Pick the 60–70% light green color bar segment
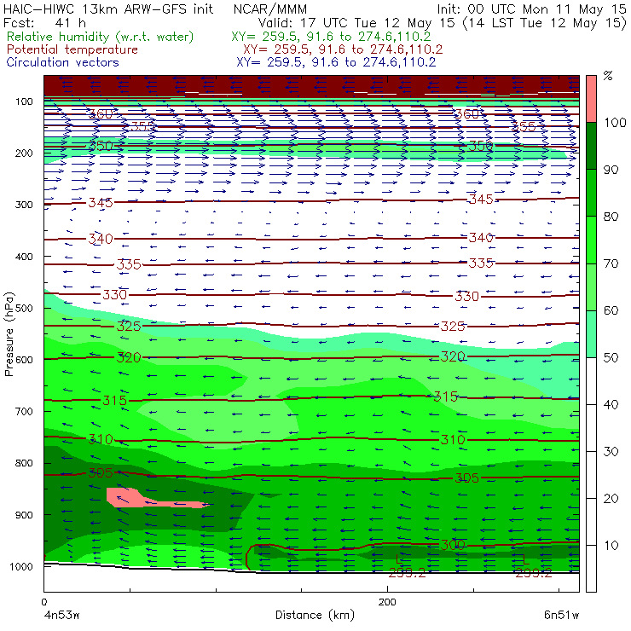This screenshot has height=631, width=631. (591, 287)
